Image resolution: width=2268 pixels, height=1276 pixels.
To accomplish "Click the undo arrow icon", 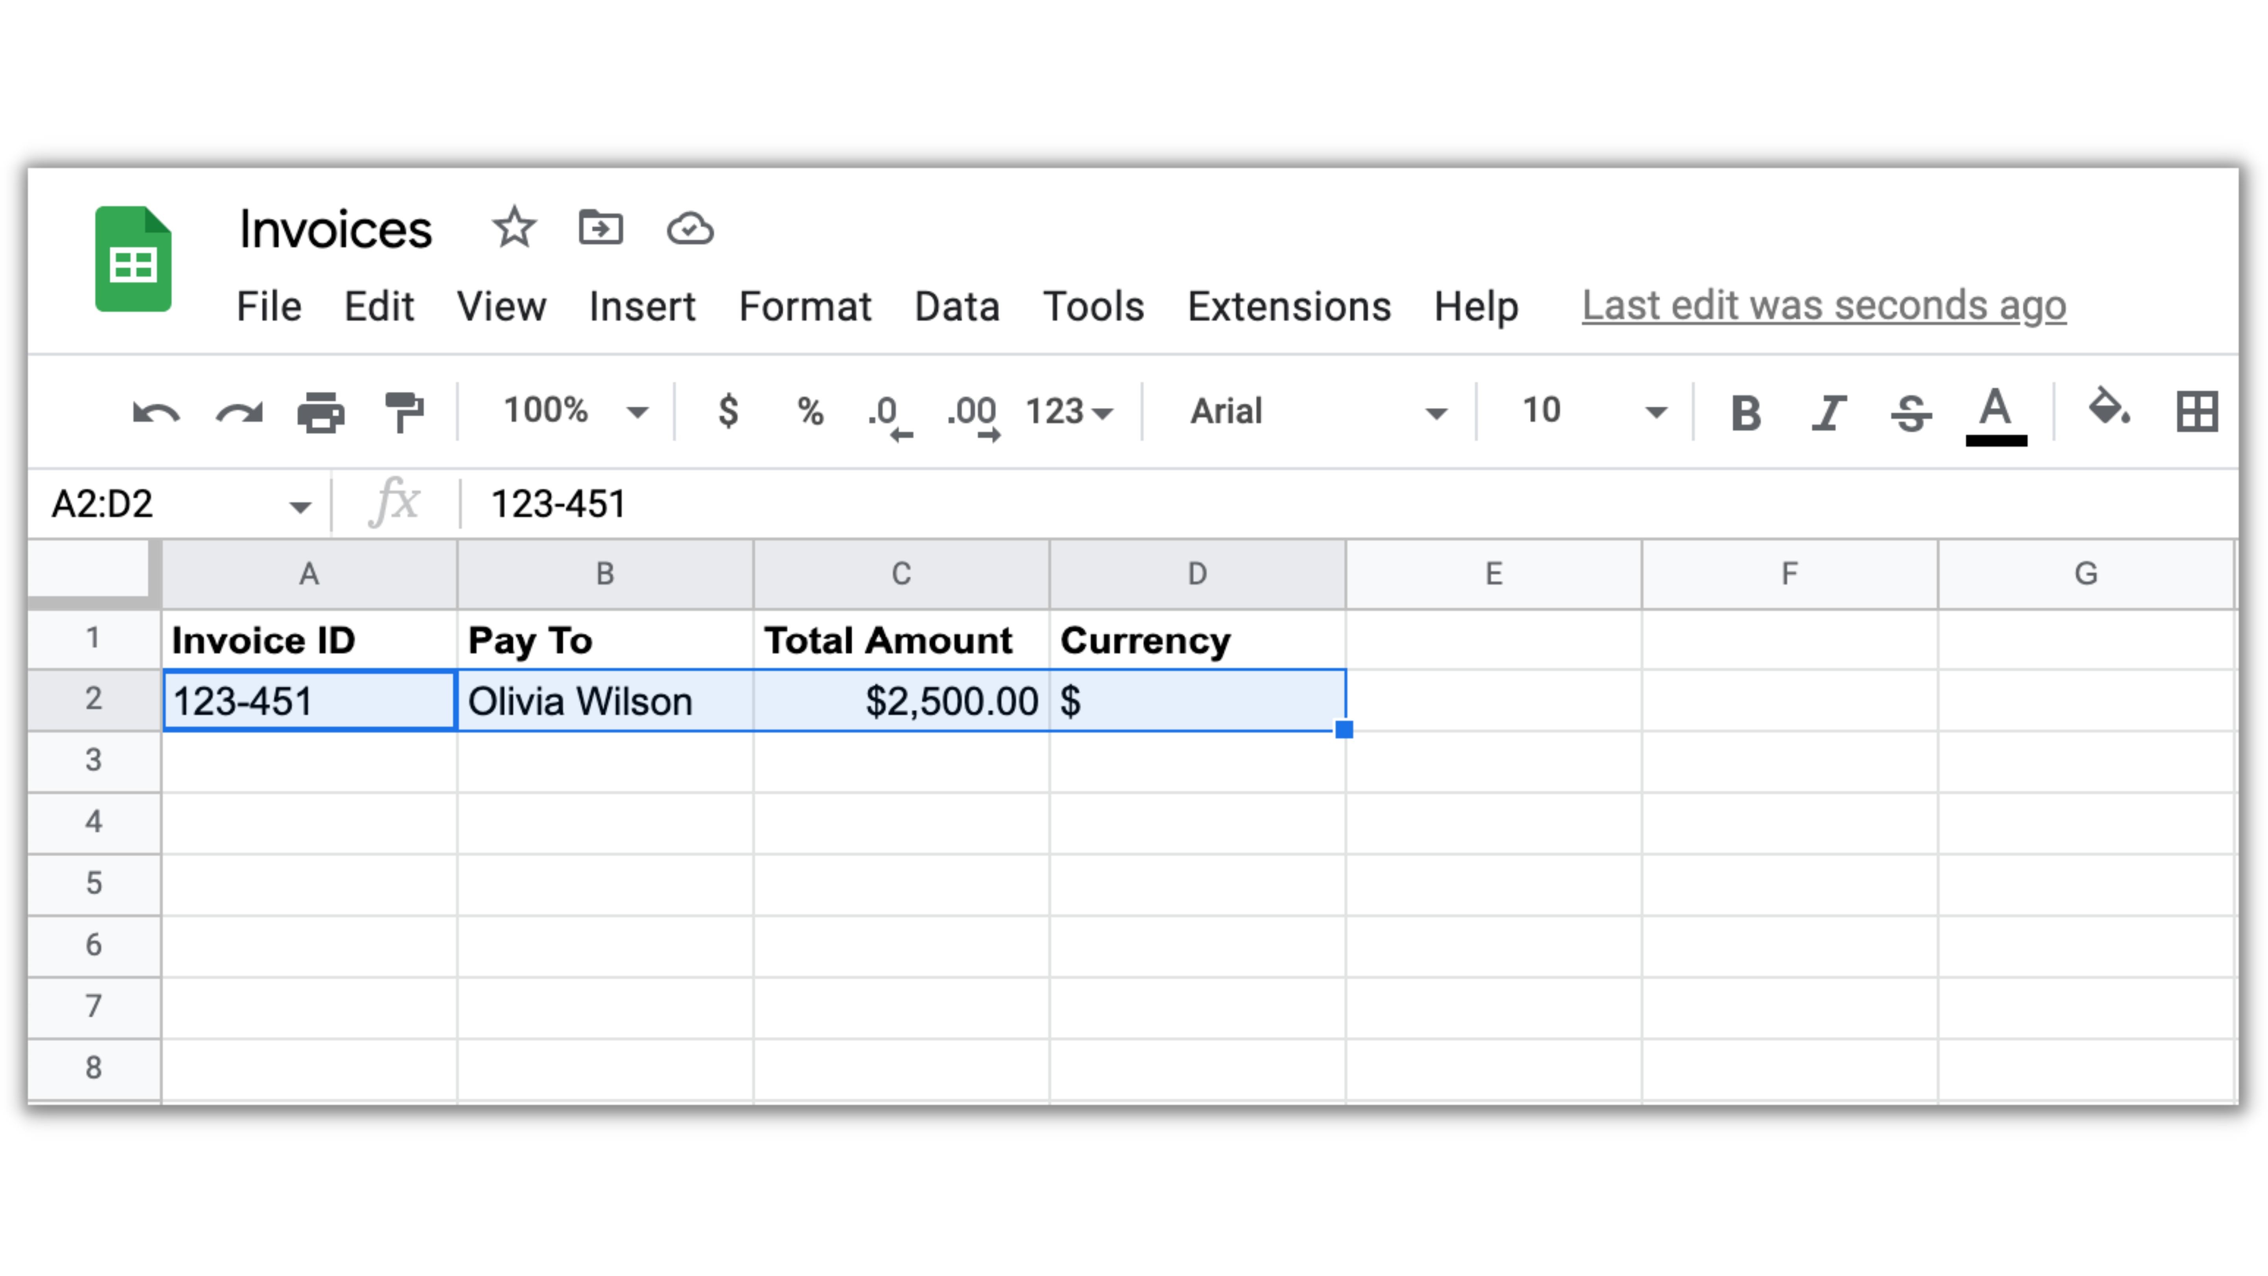I will click(156, 412).
